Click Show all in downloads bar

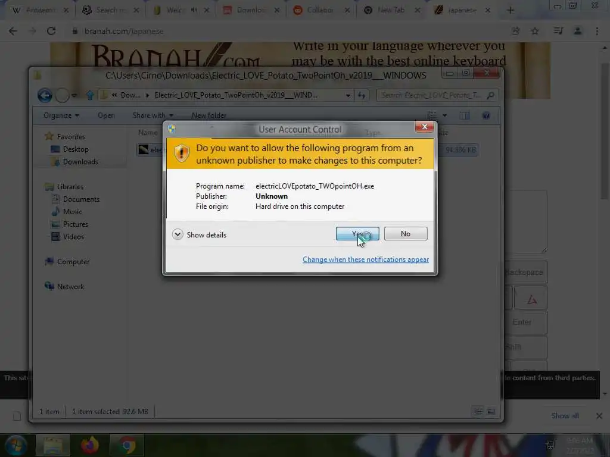(x=565, y=416)
